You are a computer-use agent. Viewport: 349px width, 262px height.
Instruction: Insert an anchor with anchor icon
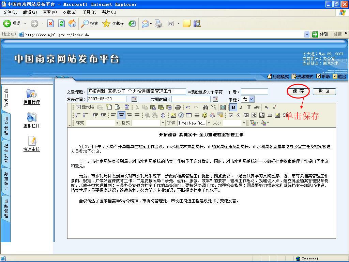pyautogui.click(x=163, y=115)
